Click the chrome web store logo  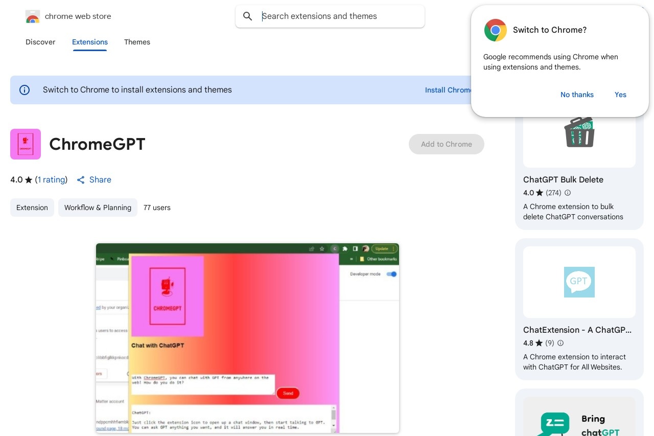pos(33,16)
